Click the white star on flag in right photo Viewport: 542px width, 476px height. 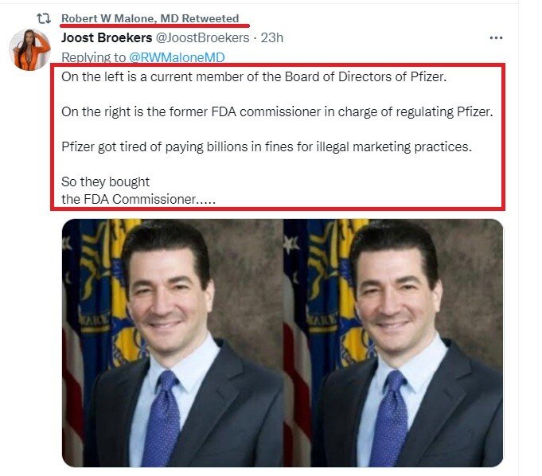290,244
